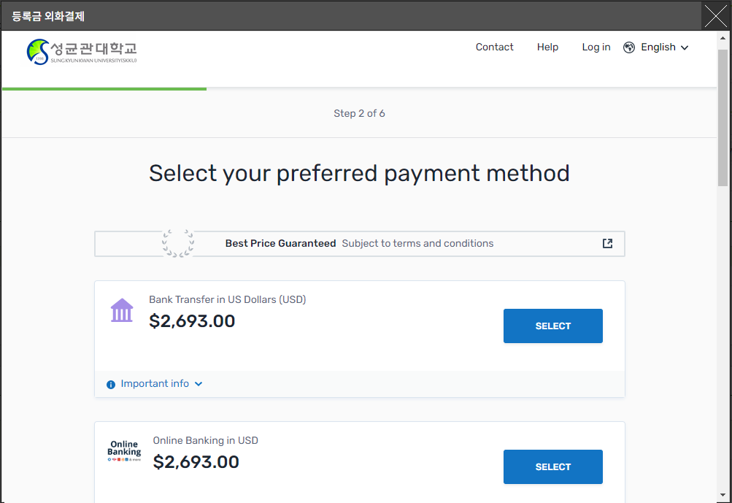The width and height of the screenshot is (732, 503).
Task: Open the external link icon in the banner
Action: (607, 244)
